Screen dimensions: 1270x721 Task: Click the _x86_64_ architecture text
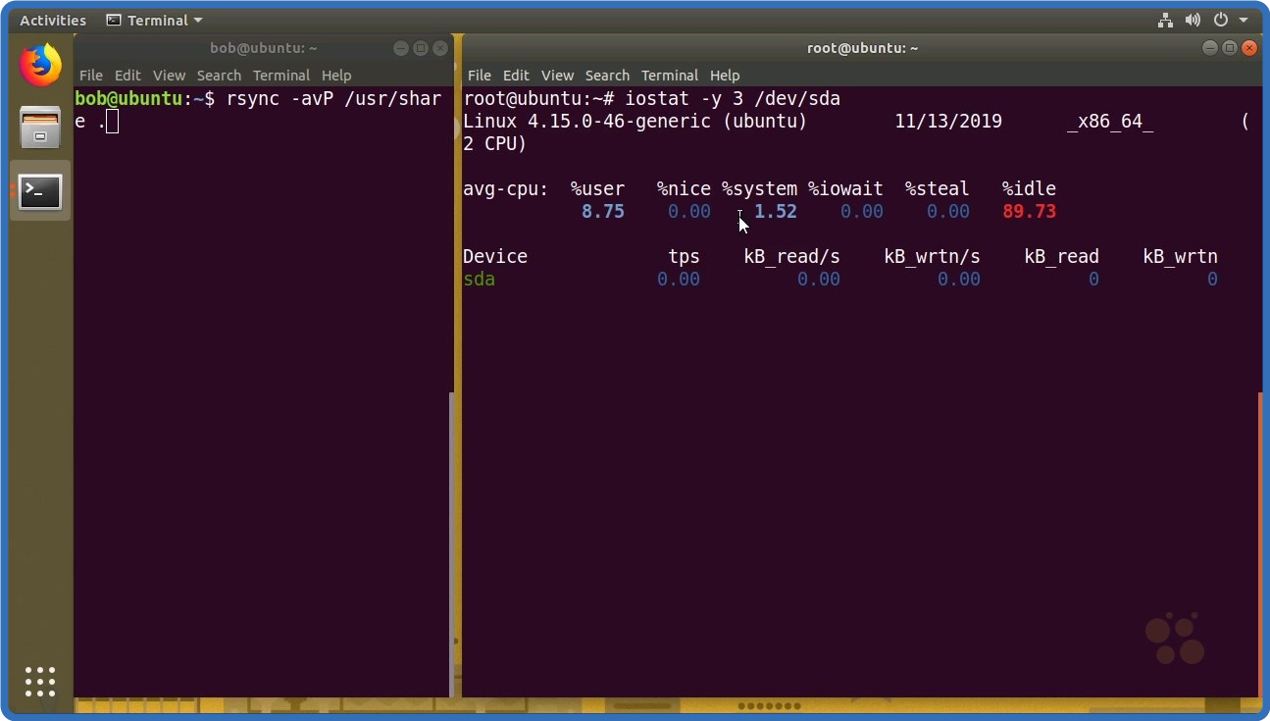pyautogui.click(x=1110, y=122)
